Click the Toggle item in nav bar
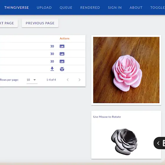The height and width of the screenshot is (165, 165). (x=158, y=8)
